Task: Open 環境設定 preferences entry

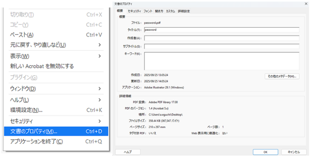Action: pyautogui.click(x=26, y=110)
